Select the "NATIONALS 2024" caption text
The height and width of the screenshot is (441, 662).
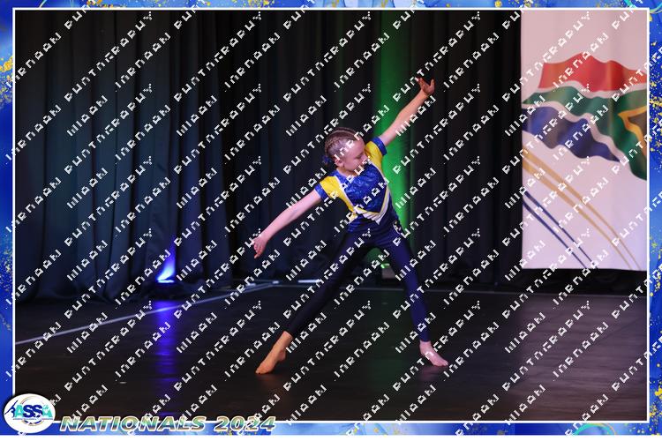pos(168,423)
